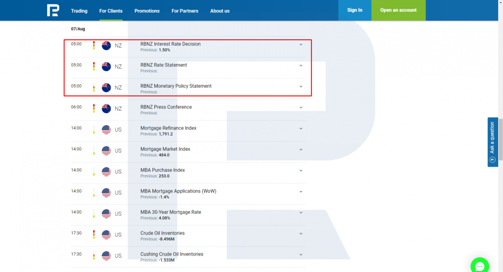Click New Zealand flag beside RBNZ Monetary Policy Statement
Image resolution: width=503 pixels, height=272 pixels.
[x=106, y=88]
